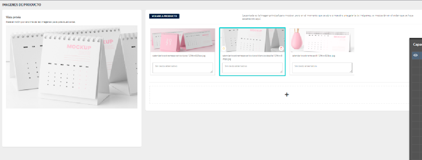Click the filename under the third thumbnail
This screenshot has width=422, height=160.
313,56
